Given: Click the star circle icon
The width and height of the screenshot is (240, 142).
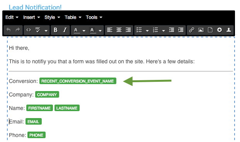Looking at the screenshot, I should click(x=220, y=30).
